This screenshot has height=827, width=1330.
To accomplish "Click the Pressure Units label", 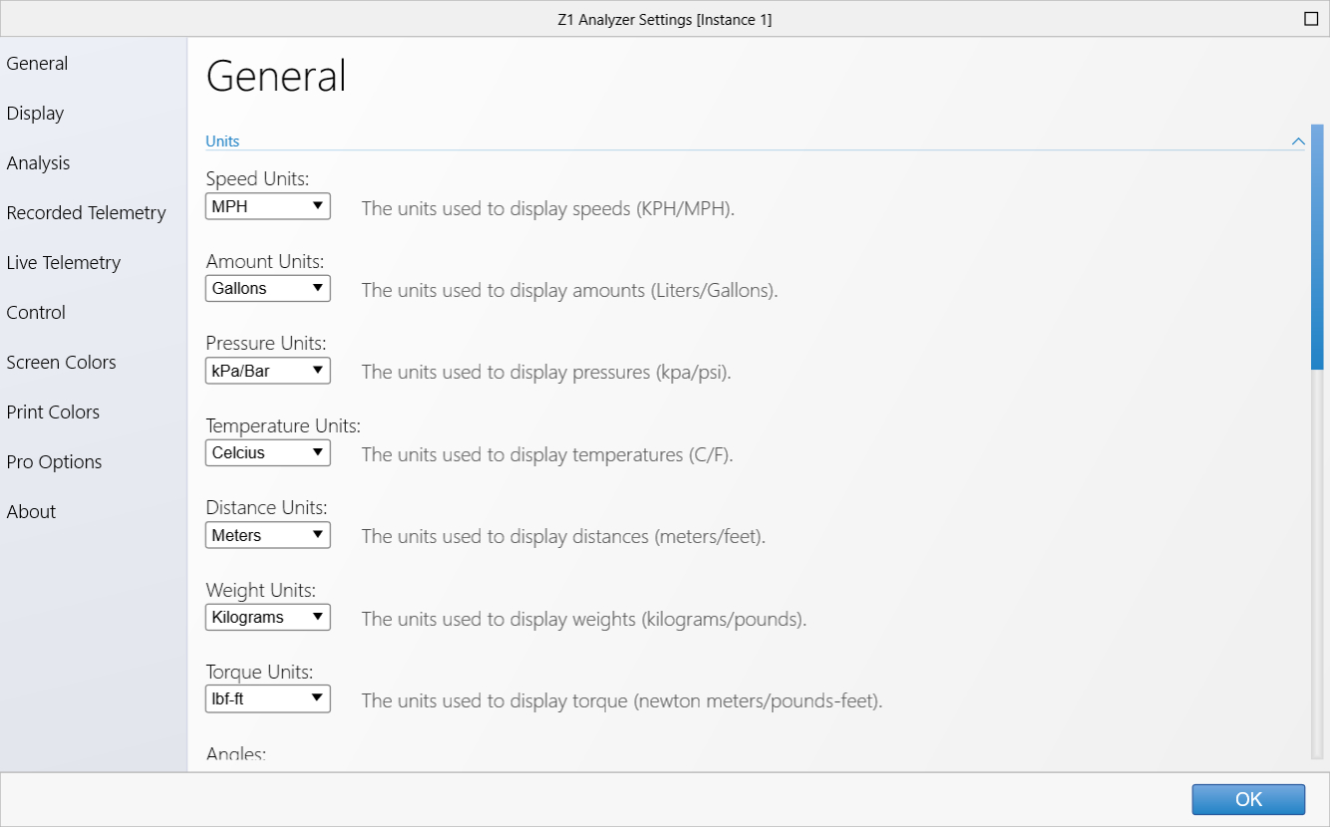I will [x=266, y=344].
